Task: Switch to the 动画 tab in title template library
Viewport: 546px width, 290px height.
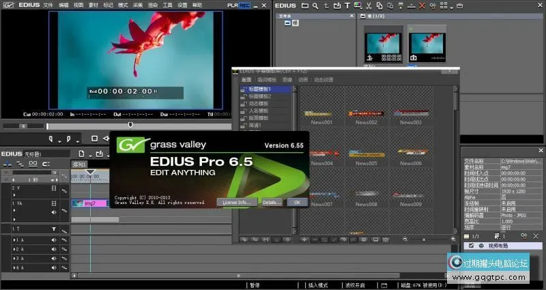Action: (302, 80)
